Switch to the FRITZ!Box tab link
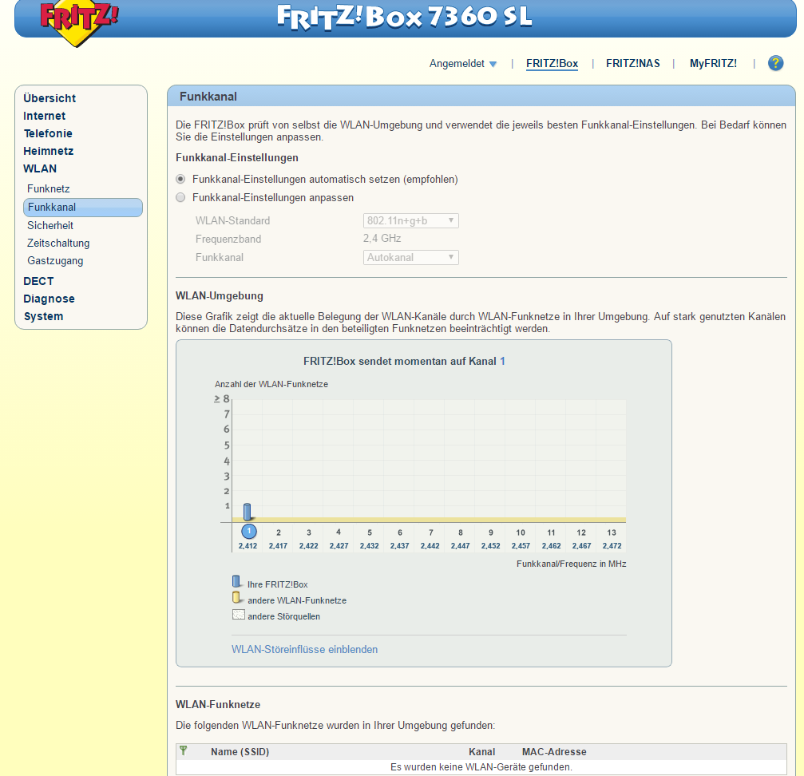804x776 pixels. [x=552, y=64]
